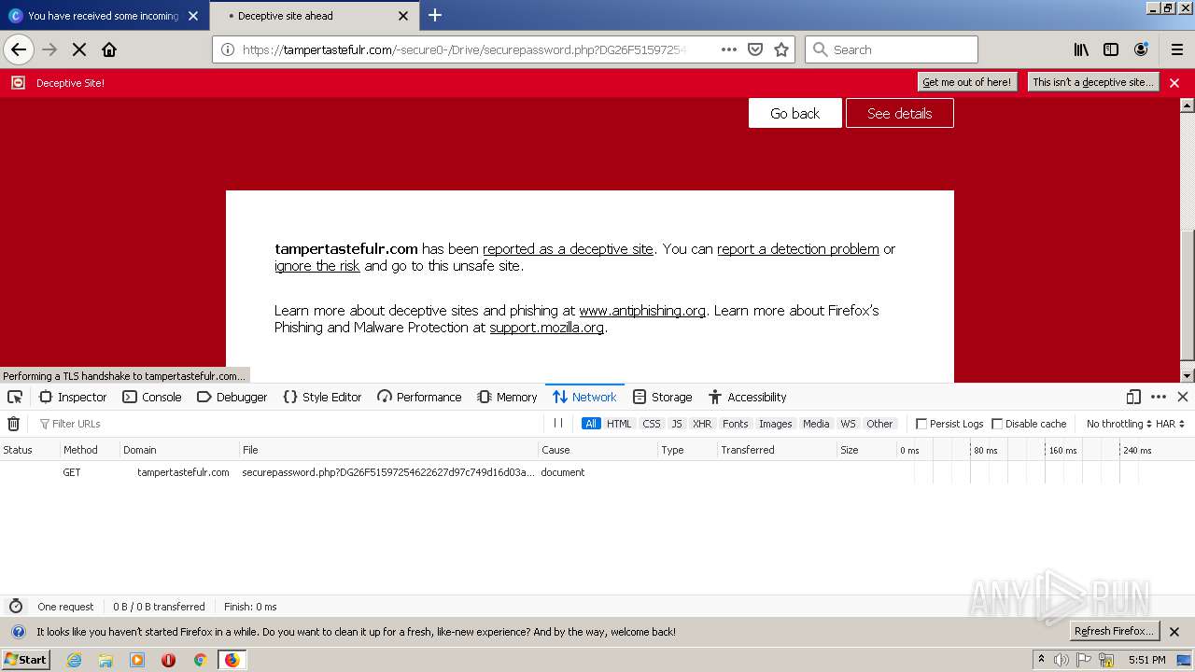
Task: Filter requests by CSS
Action: pyautogui.click(x=652, y=424)
